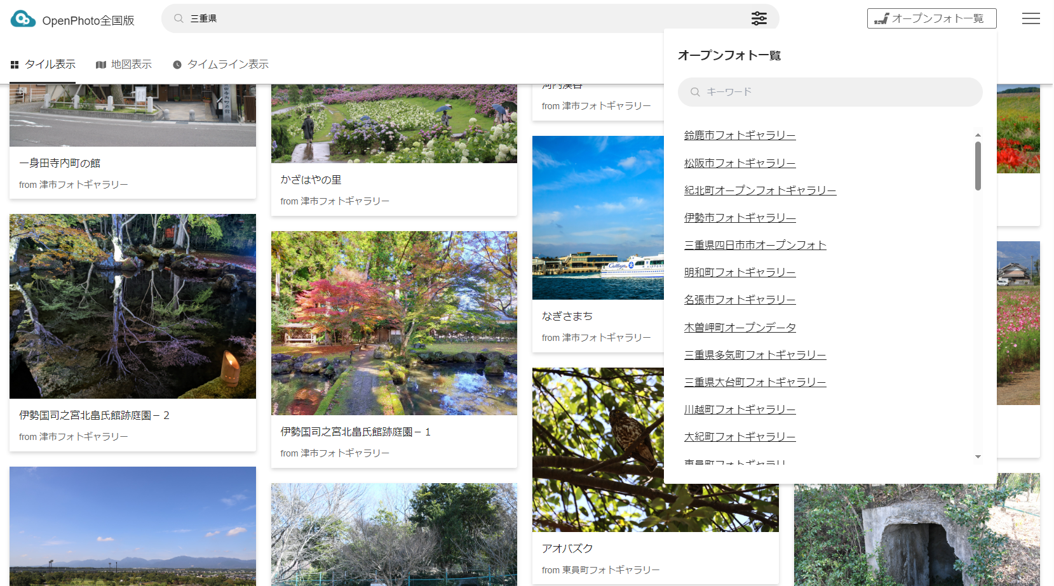Click from 津市フォトギャラリー under なぎさまち
This screenshot has height=586, width=1054.
point(596,338)
